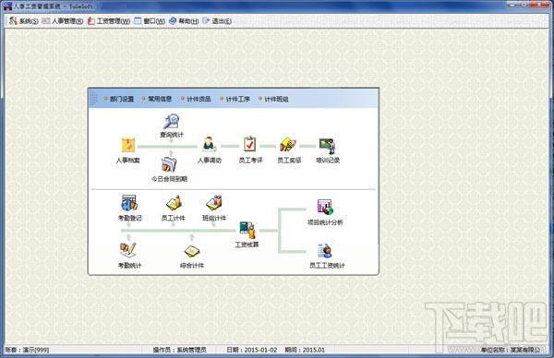
Task: Open the 人事档案 personnel file icon
Action: tap(128, 145)
